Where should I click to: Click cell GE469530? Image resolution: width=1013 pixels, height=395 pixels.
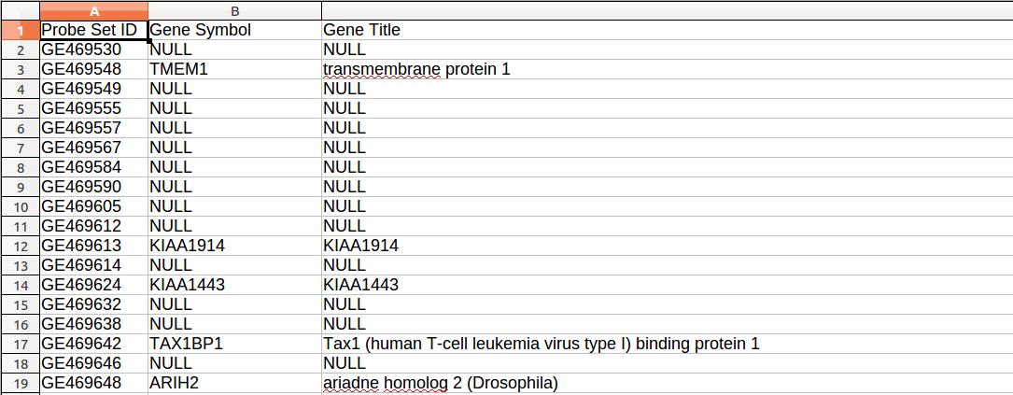93,49
